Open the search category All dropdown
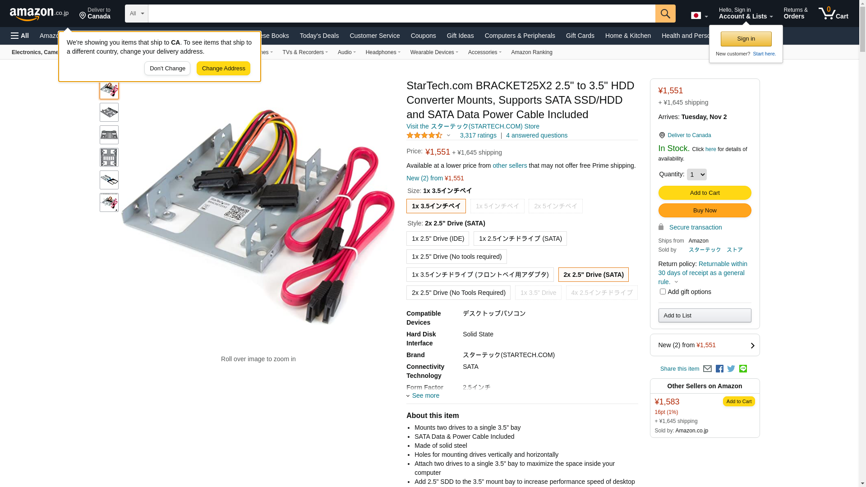The height and width of the screenshot is (487, 866). coord(137,14)
